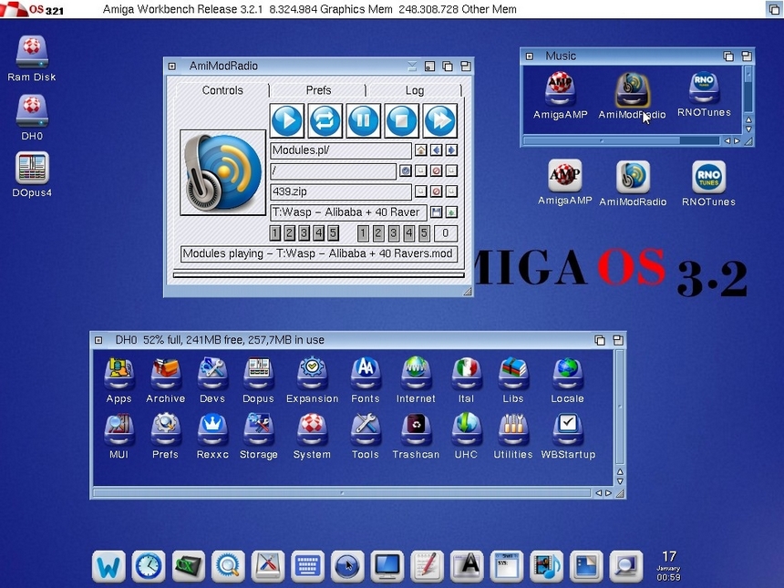784x588 pixels.
Task: Click the clock icon in the dock
Action: [x=148, y=566]
